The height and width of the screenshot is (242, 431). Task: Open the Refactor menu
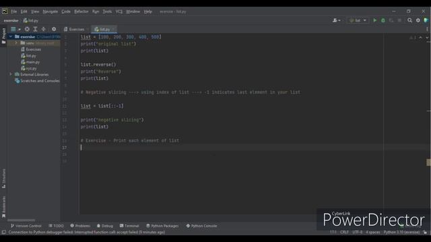[x=81, y=11]
